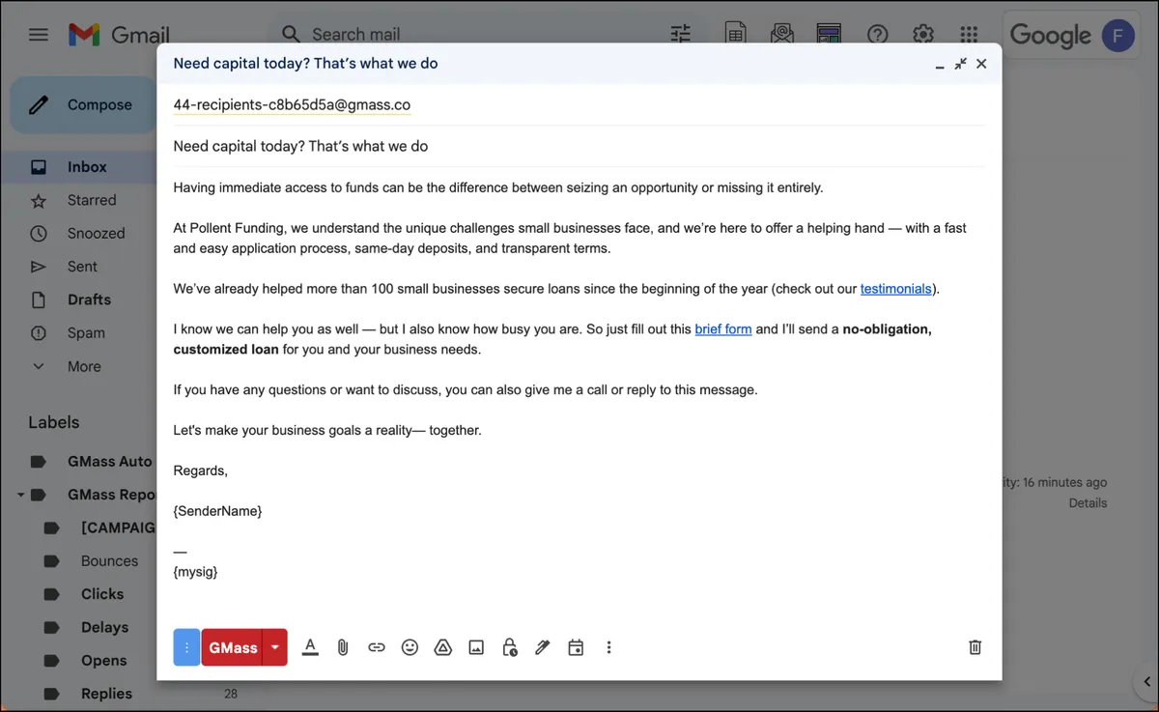The image size is (1159, 712).
Task: Open search options filter icon
Action: click(681, 35)
